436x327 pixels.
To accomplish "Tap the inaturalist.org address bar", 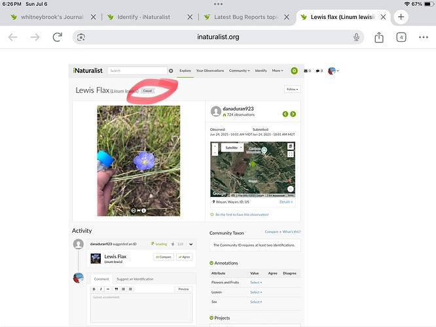I will click(x=218, y=37).
